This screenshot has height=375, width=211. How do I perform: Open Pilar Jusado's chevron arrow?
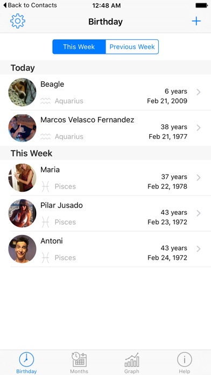point(198,213)
